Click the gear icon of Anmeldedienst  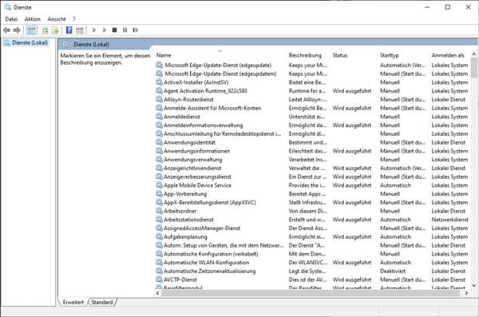tap(159, 116)
